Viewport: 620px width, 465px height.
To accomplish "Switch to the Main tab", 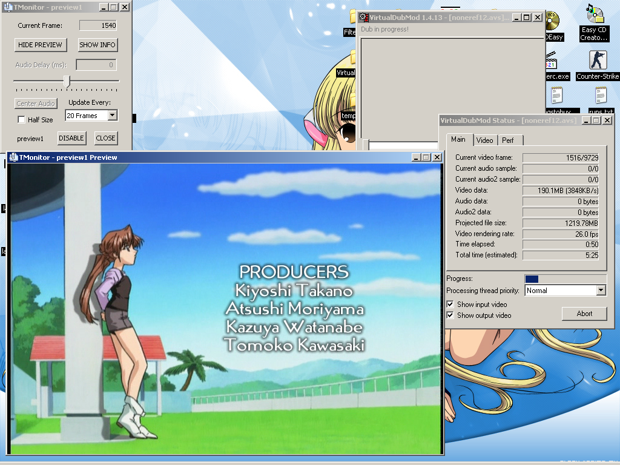I will click(458, 139).
